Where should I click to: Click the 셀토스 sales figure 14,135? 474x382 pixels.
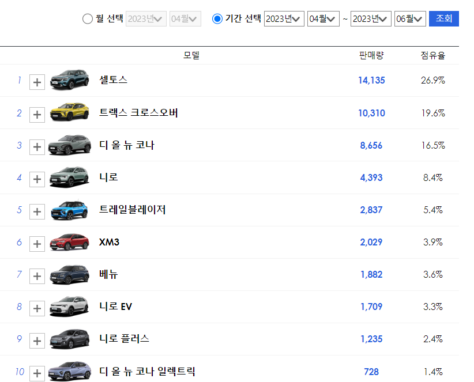[371, 80]
